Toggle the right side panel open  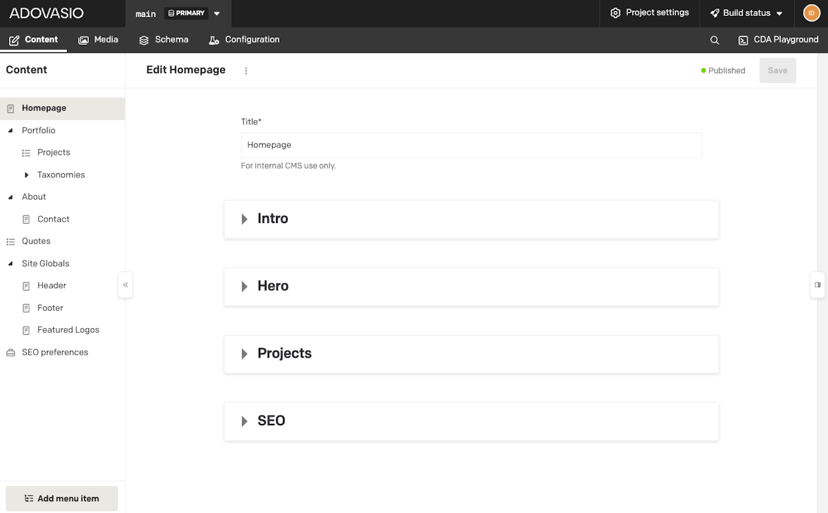click(x=818, y=284)
